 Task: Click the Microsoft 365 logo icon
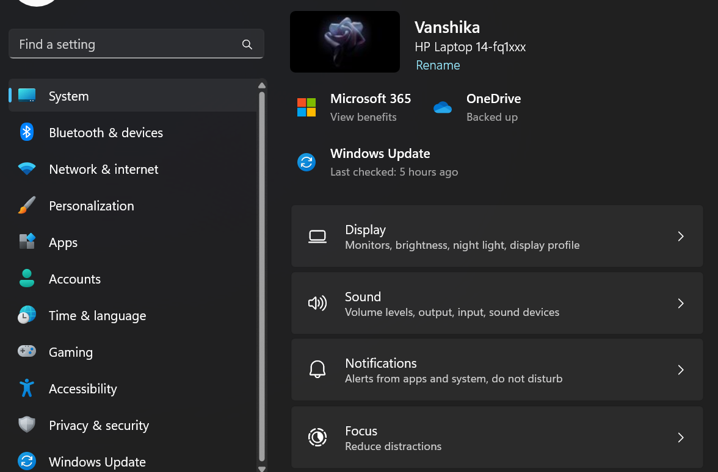pos(306,107)
